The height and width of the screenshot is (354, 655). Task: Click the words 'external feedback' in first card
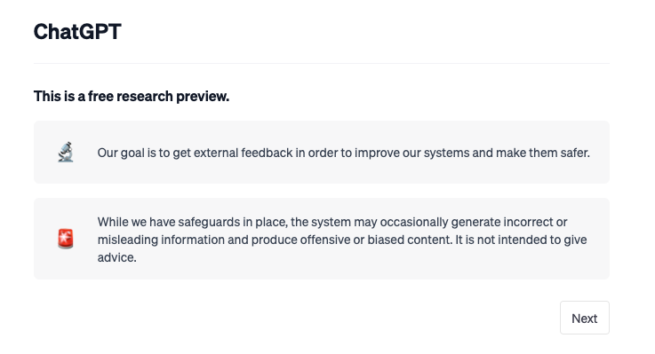click(243, 153)
